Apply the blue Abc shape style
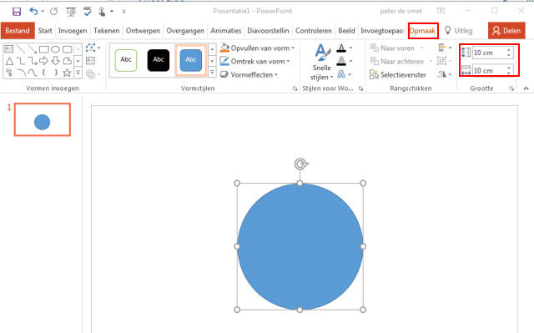This screenshot has width=534, height=333. tap(191, 60)
